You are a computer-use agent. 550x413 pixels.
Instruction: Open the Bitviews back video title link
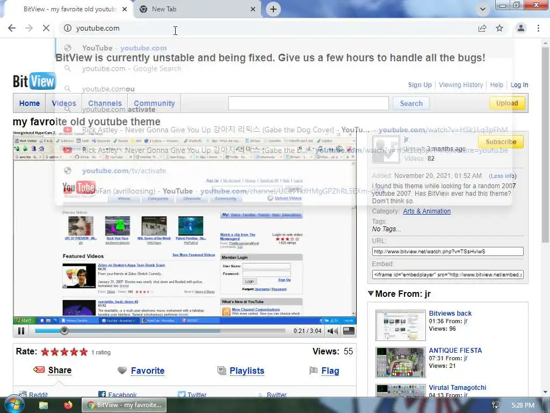450,314
